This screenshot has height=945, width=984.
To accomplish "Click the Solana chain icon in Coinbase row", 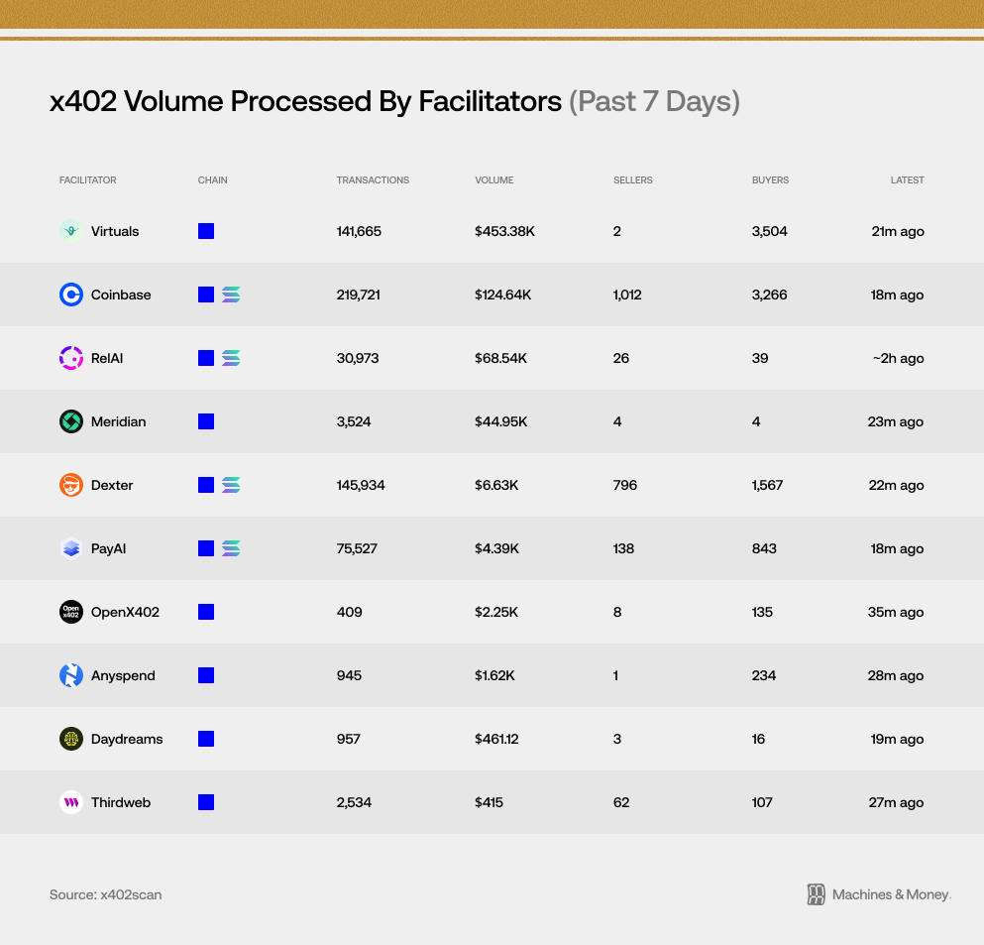I will pyautogui.click(x=231, y=295).
